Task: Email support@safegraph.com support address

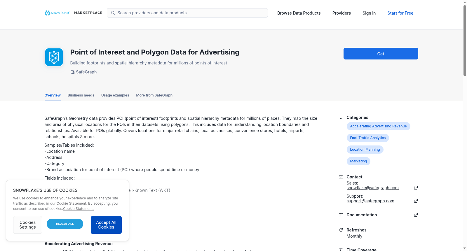Action: coord(370,201)
